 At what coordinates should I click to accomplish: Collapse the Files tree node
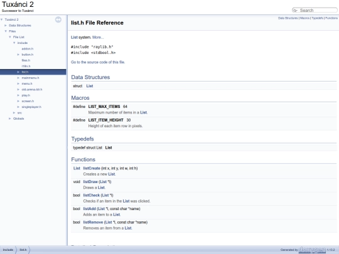coord(6,31)
